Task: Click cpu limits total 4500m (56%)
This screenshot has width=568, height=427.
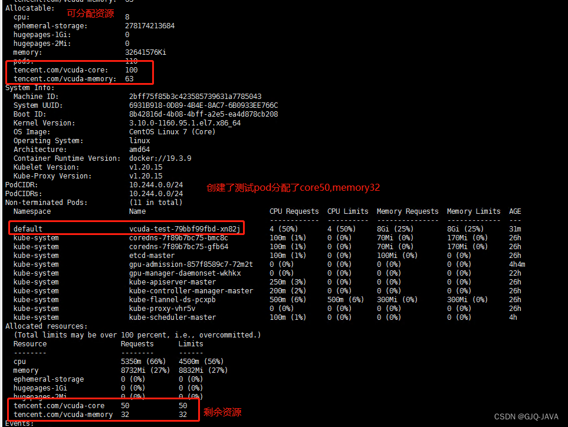Action: coord(201,361)
